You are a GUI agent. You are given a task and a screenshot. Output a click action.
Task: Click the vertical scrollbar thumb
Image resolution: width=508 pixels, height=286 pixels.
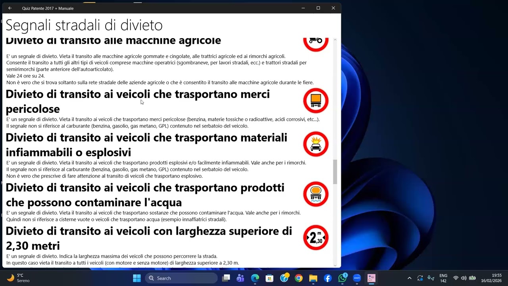(335, 172)
